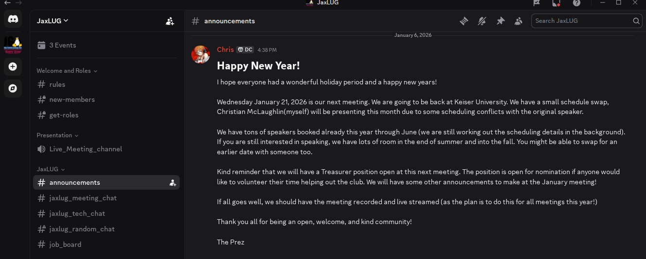Open the 3 Events list
The width and height of the screenshot is (646, 259).
(x=62, y=45)
